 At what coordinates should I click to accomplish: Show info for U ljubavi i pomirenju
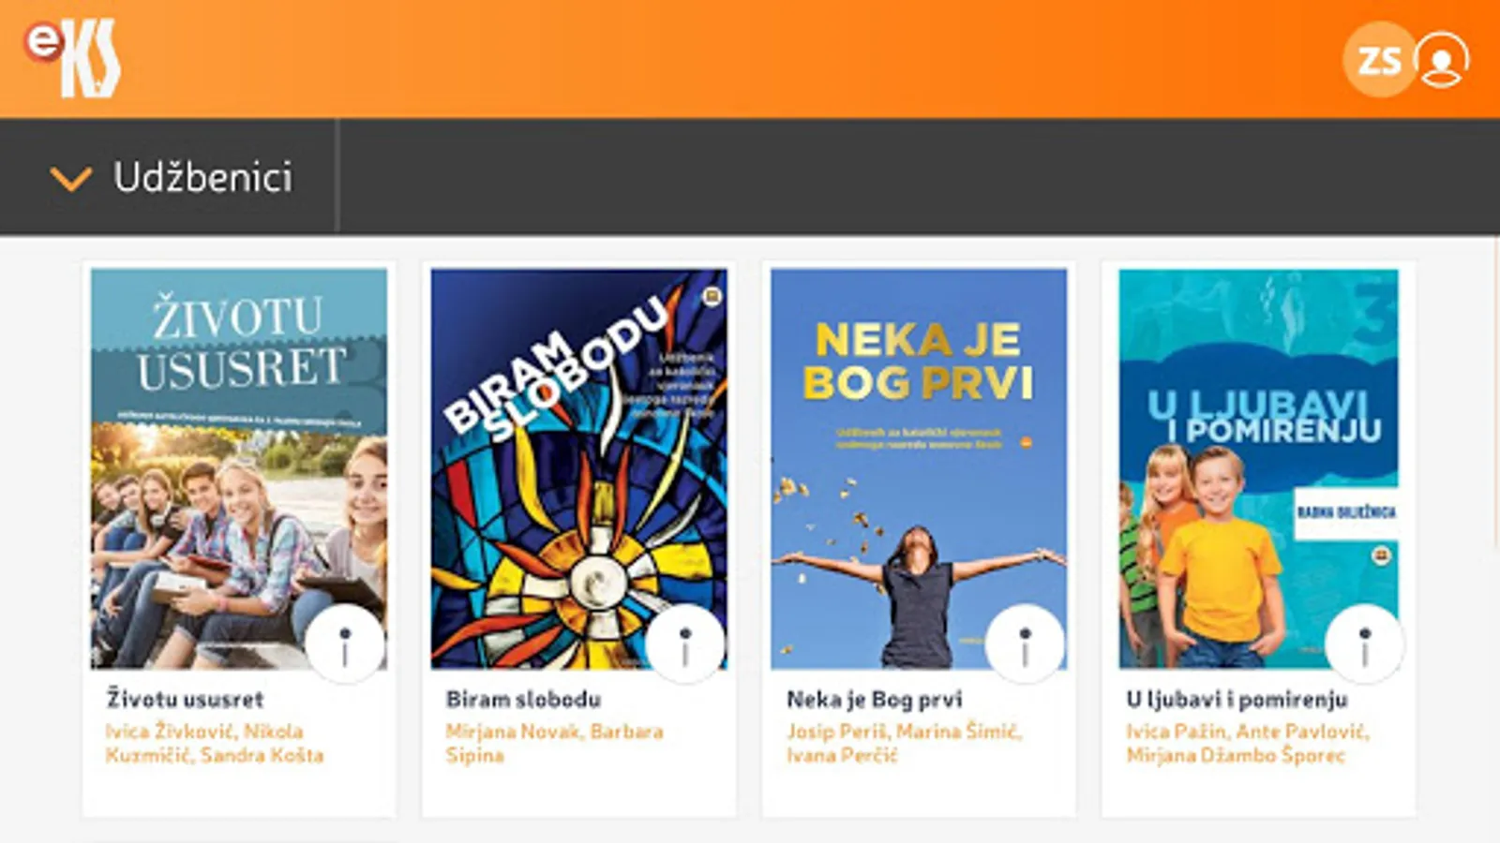pos(1365,644)
